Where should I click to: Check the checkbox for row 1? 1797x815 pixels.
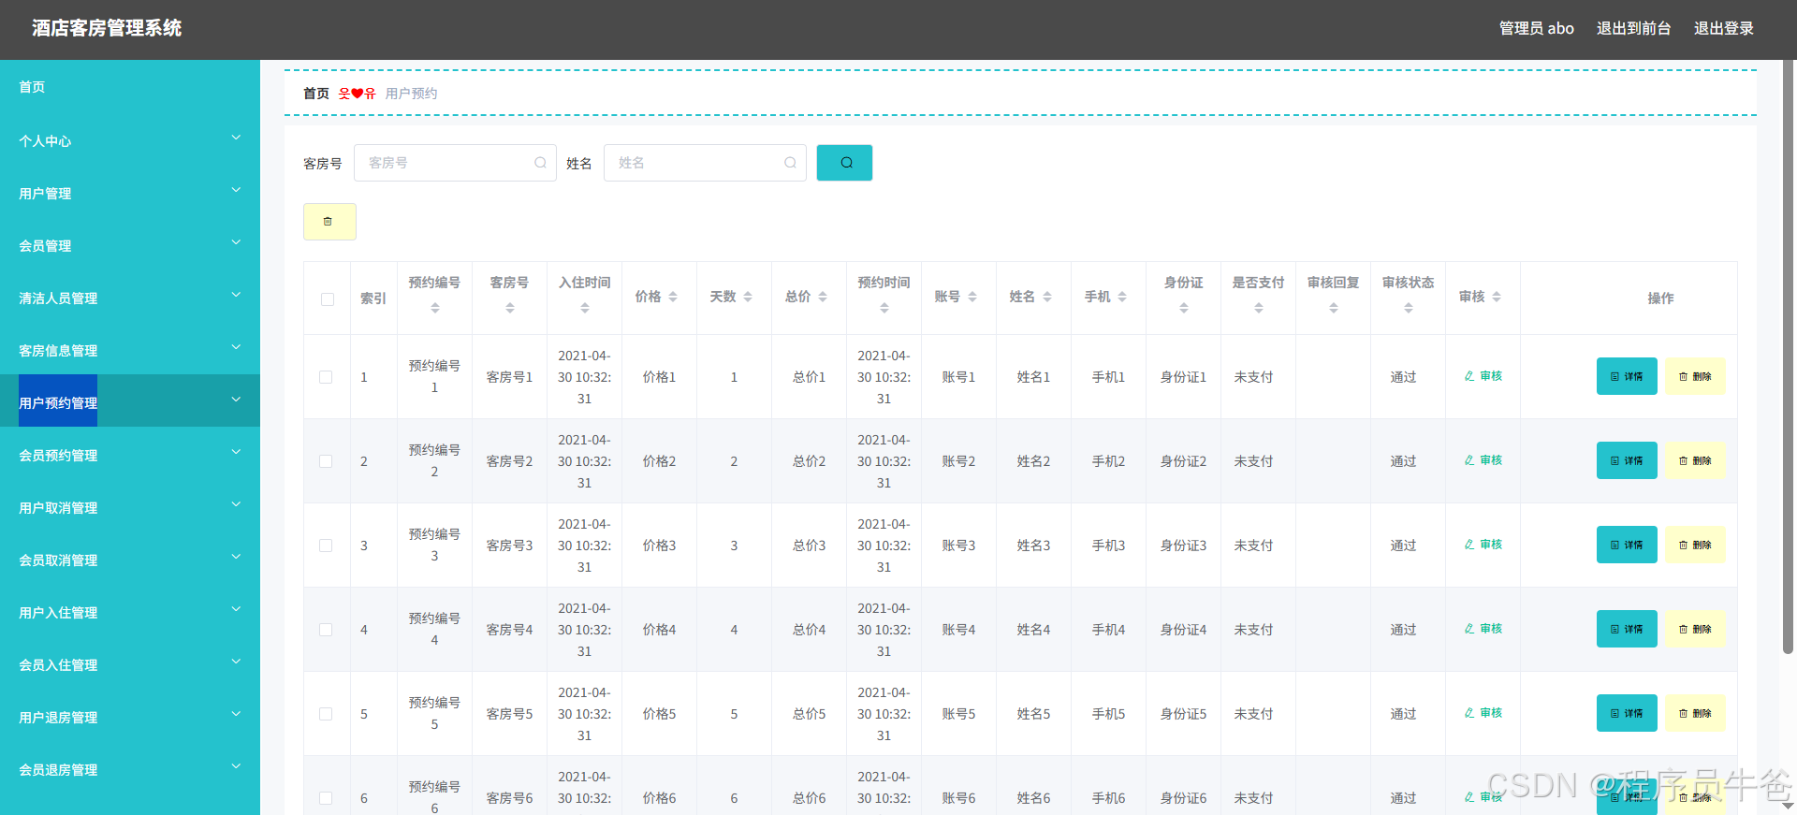(326, 377)
